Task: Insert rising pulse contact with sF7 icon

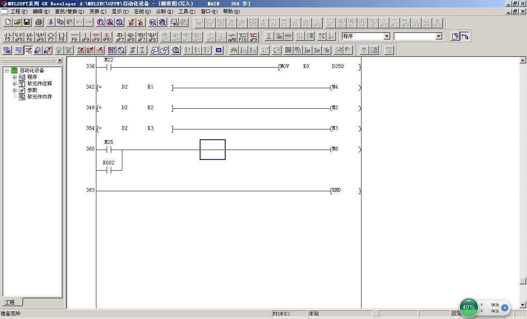Action: 120,37
